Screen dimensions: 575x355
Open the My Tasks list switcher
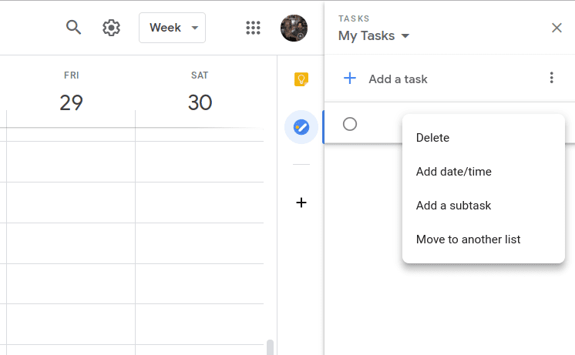pos(374,36)
